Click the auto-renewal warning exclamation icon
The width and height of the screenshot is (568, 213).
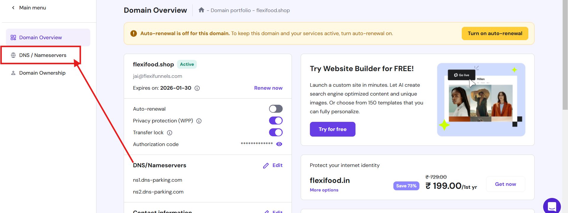(x=133, y=33)
